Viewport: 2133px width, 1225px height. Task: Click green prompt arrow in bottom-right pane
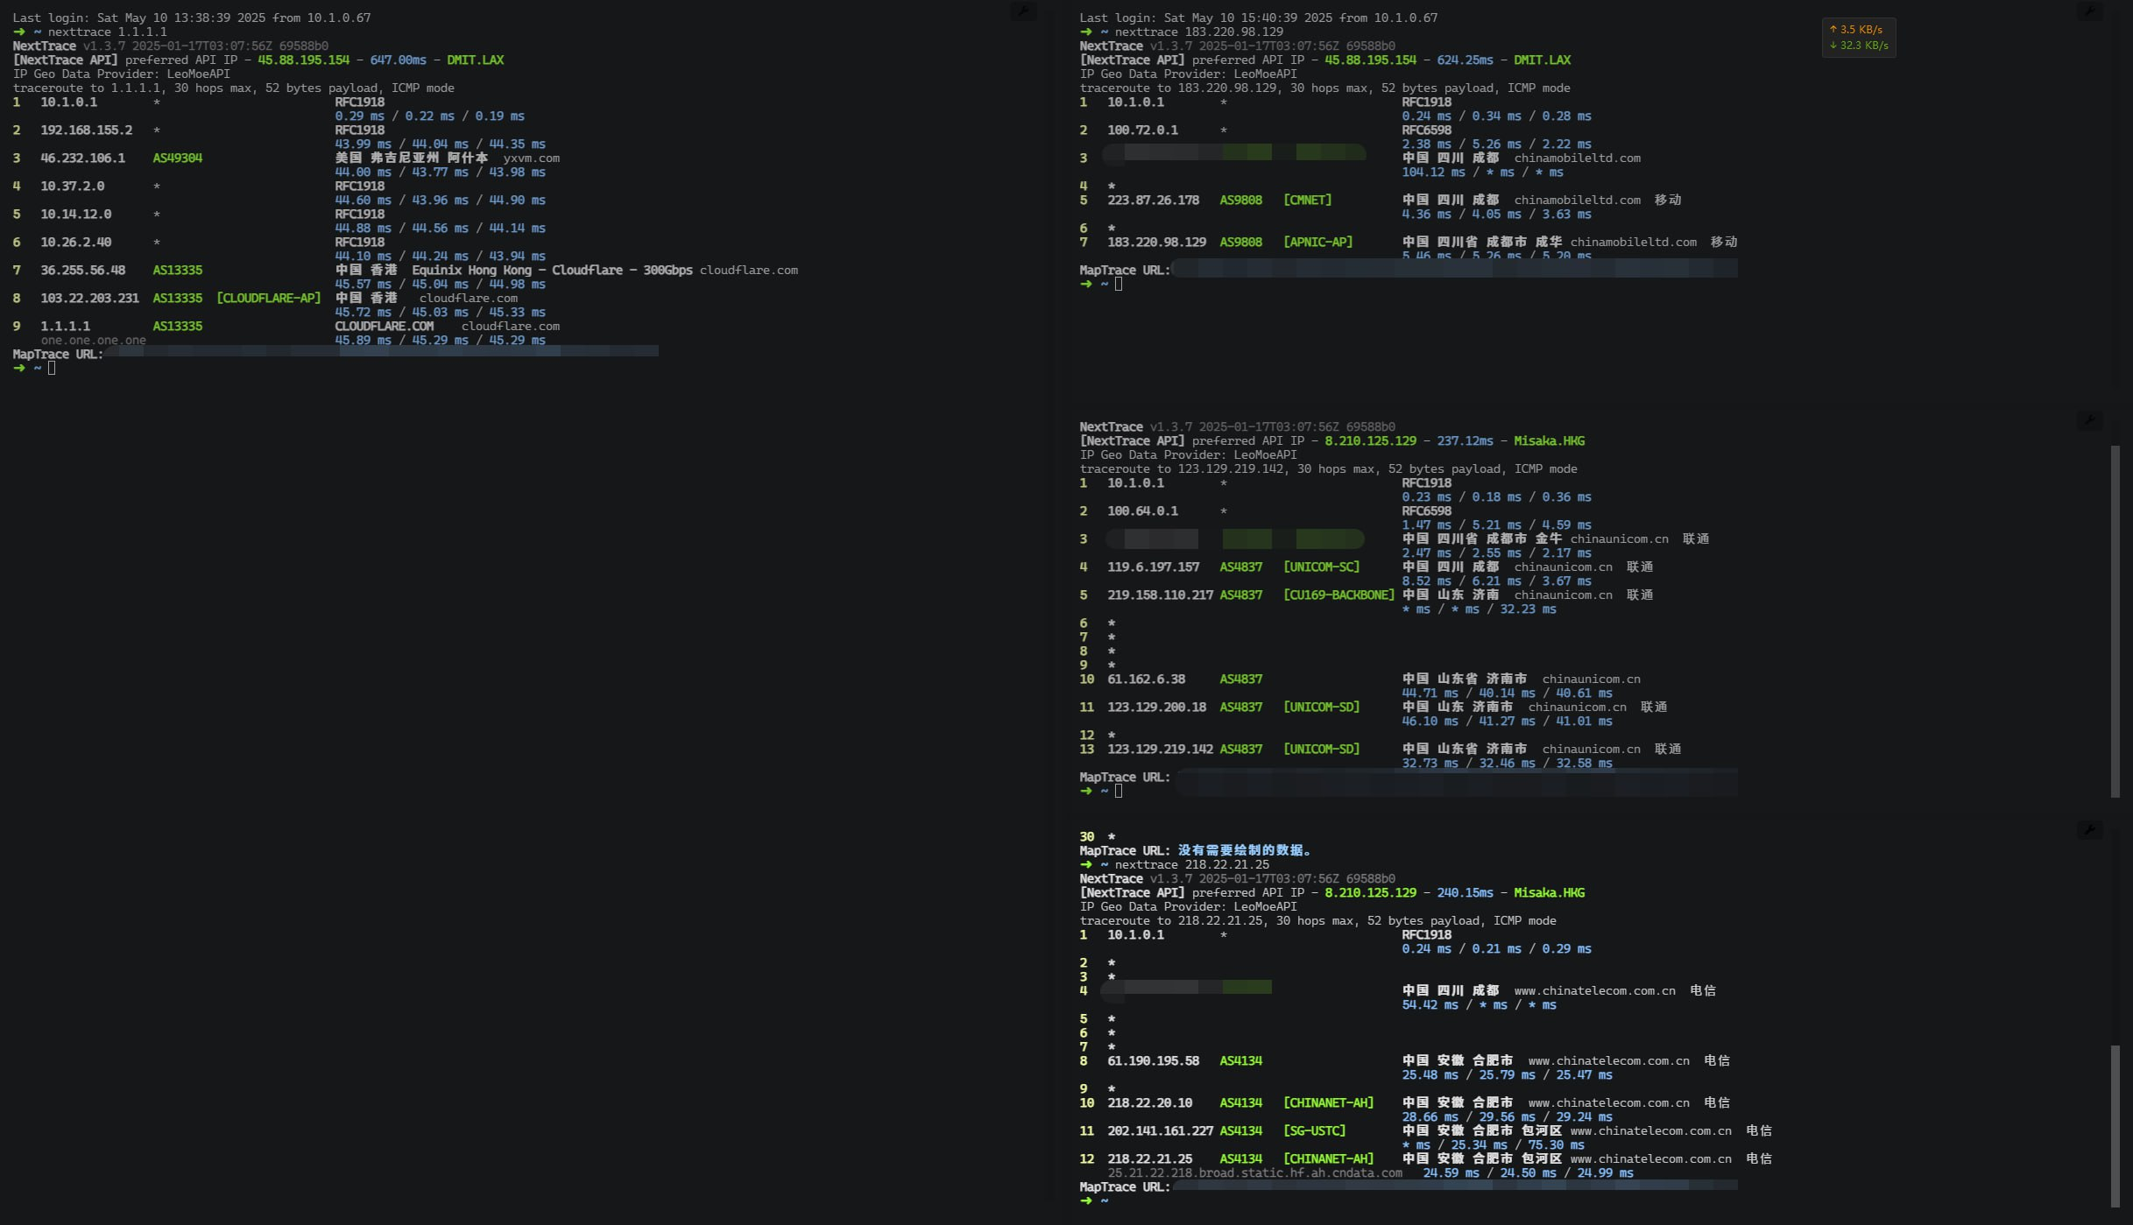click(1086, 1201)
